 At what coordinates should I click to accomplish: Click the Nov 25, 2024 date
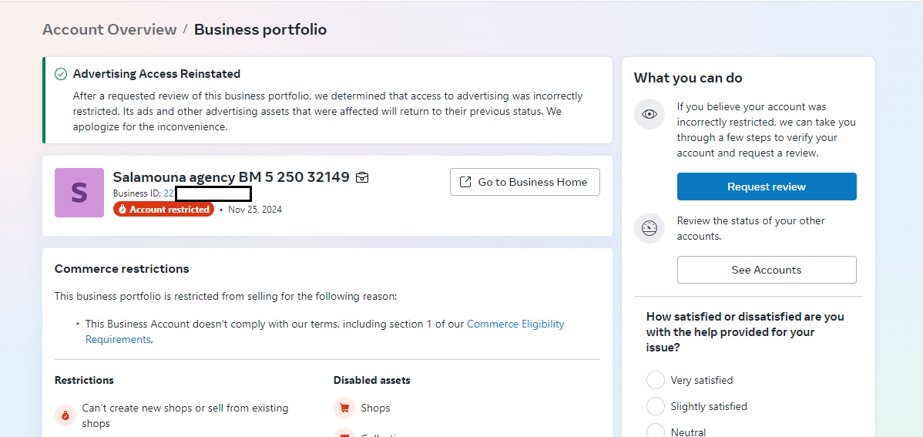pyautogui.click(x=255, y=209)
